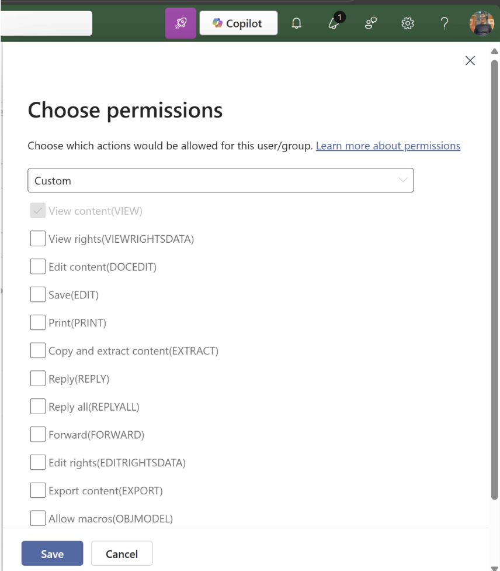Click the purple rocket icon button
Viewport: 500px width, 571px height.
click(x=180, y=23)
